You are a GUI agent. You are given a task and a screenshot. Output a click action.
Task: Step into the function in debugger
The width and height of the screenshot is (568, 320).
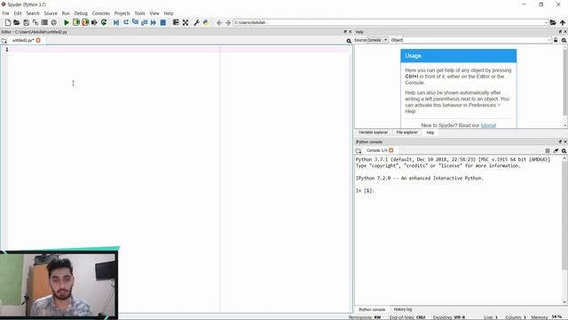coord(135,22)
